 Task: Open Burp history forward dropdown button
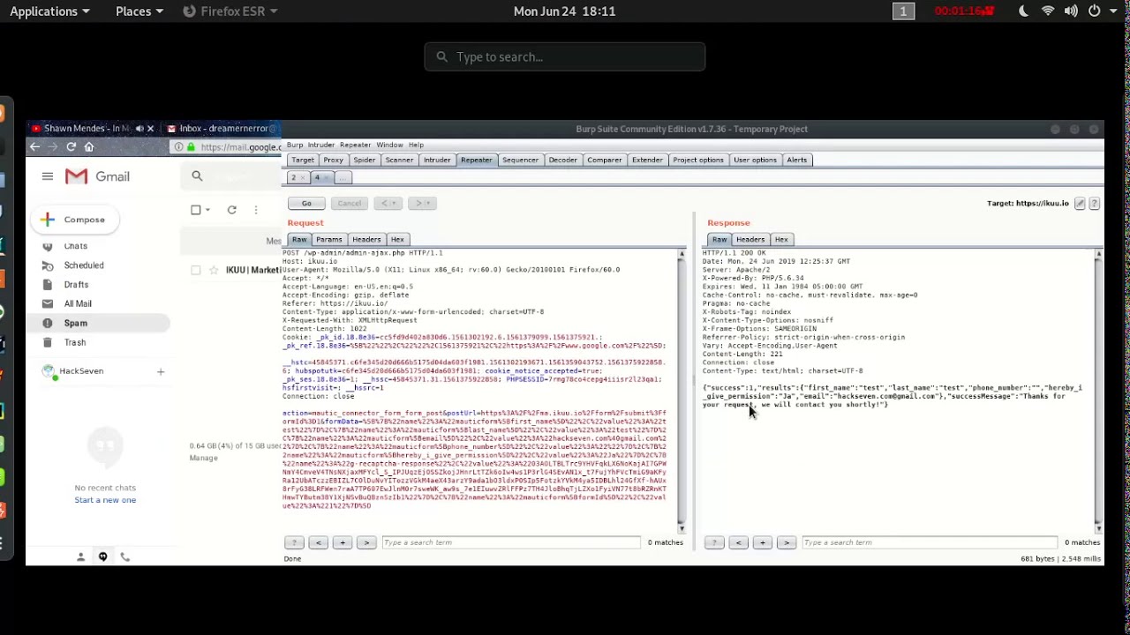tap(421, 204)
